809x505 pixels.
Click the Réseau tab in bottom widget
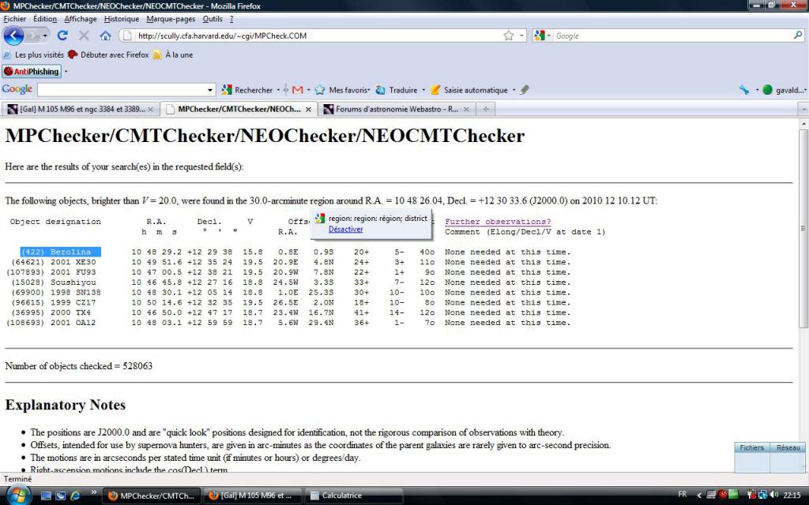point(788,448)
